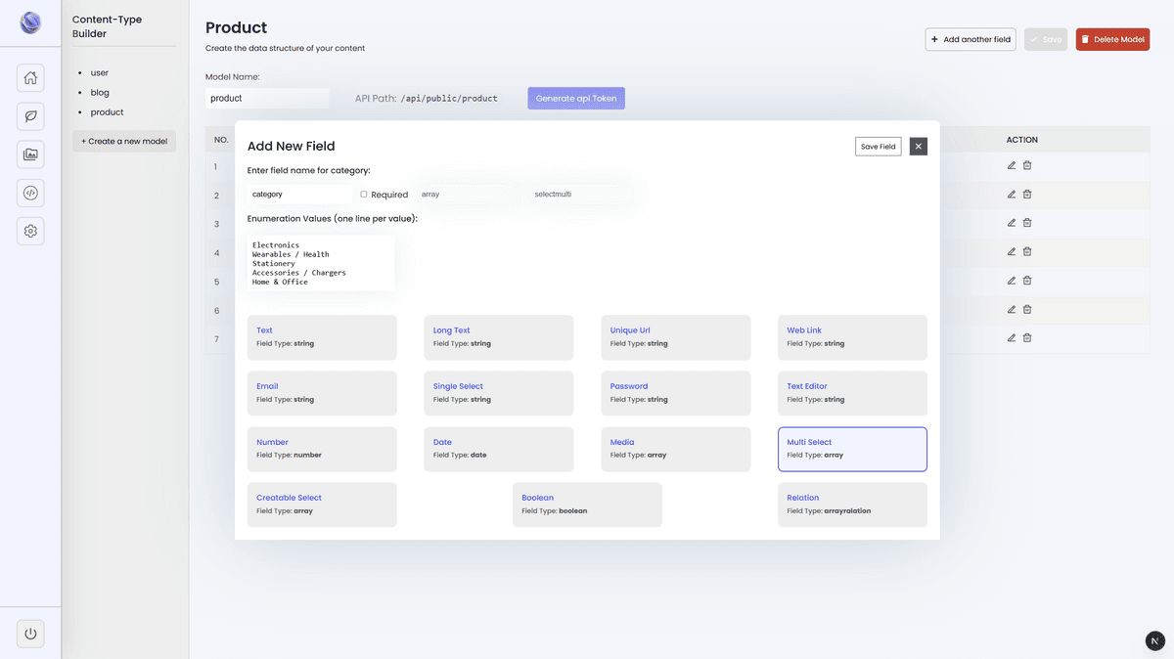Click Generate api Token button
The height and width of the screenshot is (659, 1174).
pos(576,99)
